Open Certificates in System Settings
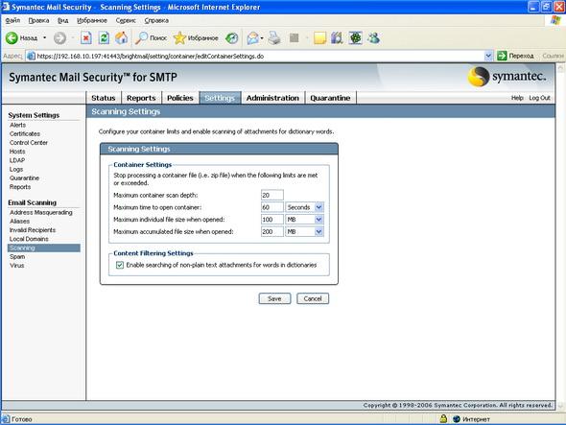This screenshot has width=566, height=425. [x=25, y=133]
